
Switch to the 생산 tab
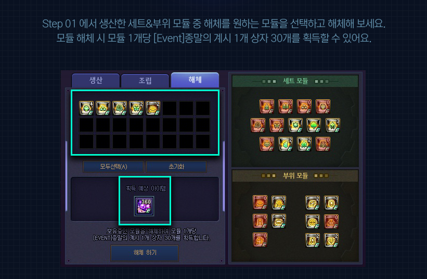[96, 80]
